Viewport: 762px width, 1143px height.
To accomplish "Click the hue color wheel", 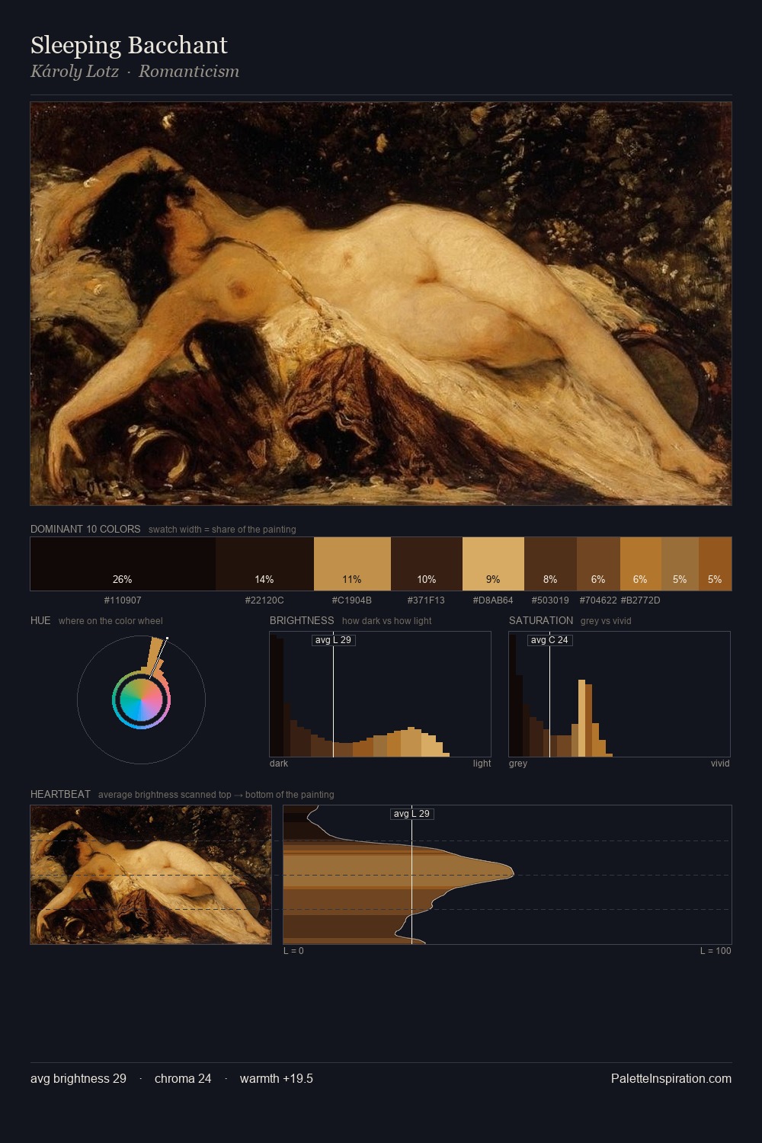I will [141, 700].
